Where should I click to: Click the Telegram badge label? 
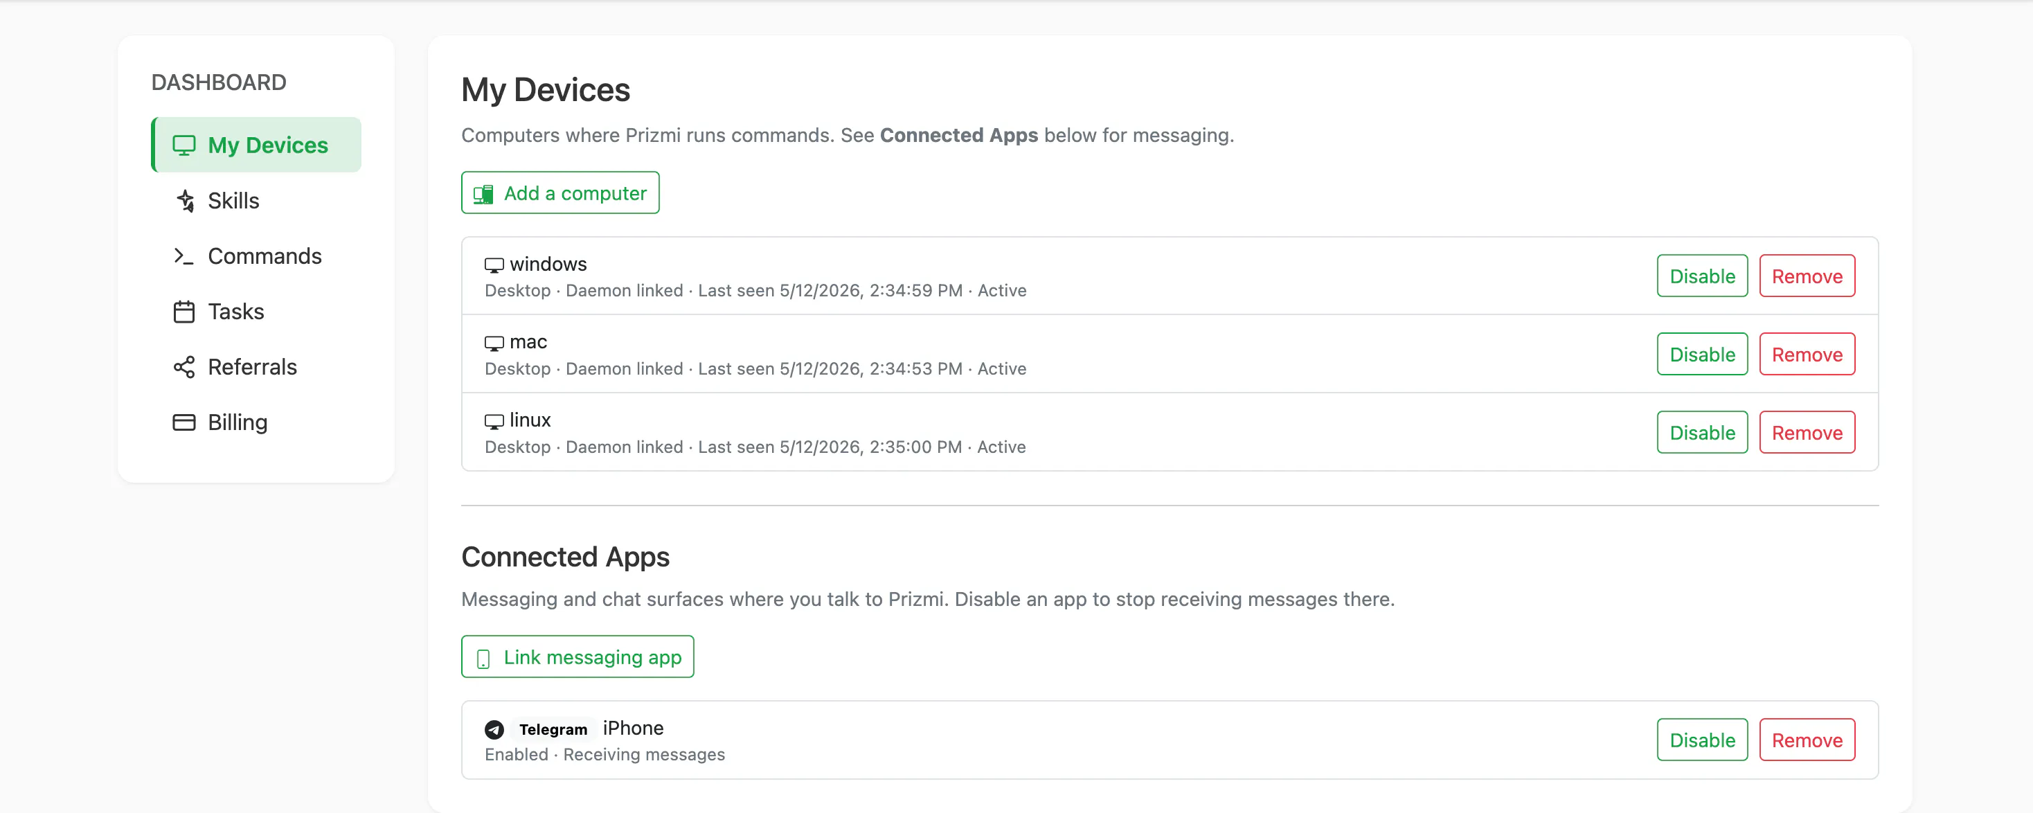tap(553, 729)
